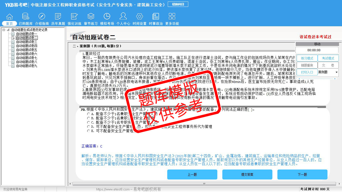This screenshot has width=342, height=192.
Task: Click the 提交答案 button
Action: pyautogui.click(x=247, y=174)
